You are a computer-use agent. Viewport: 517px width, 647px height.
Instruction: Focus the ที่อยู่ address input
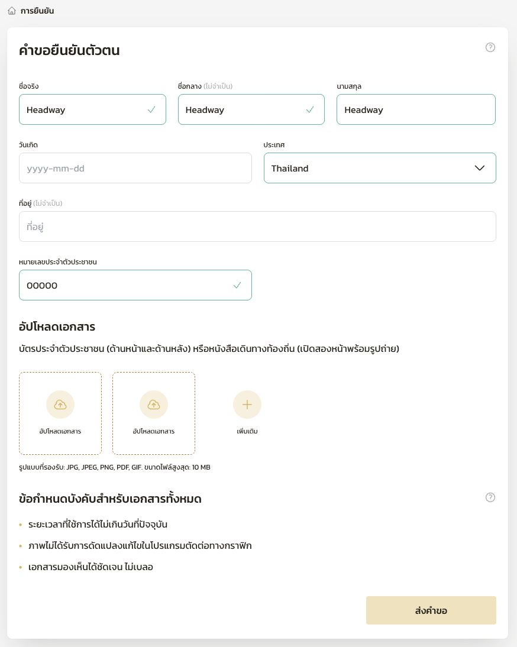257,227
